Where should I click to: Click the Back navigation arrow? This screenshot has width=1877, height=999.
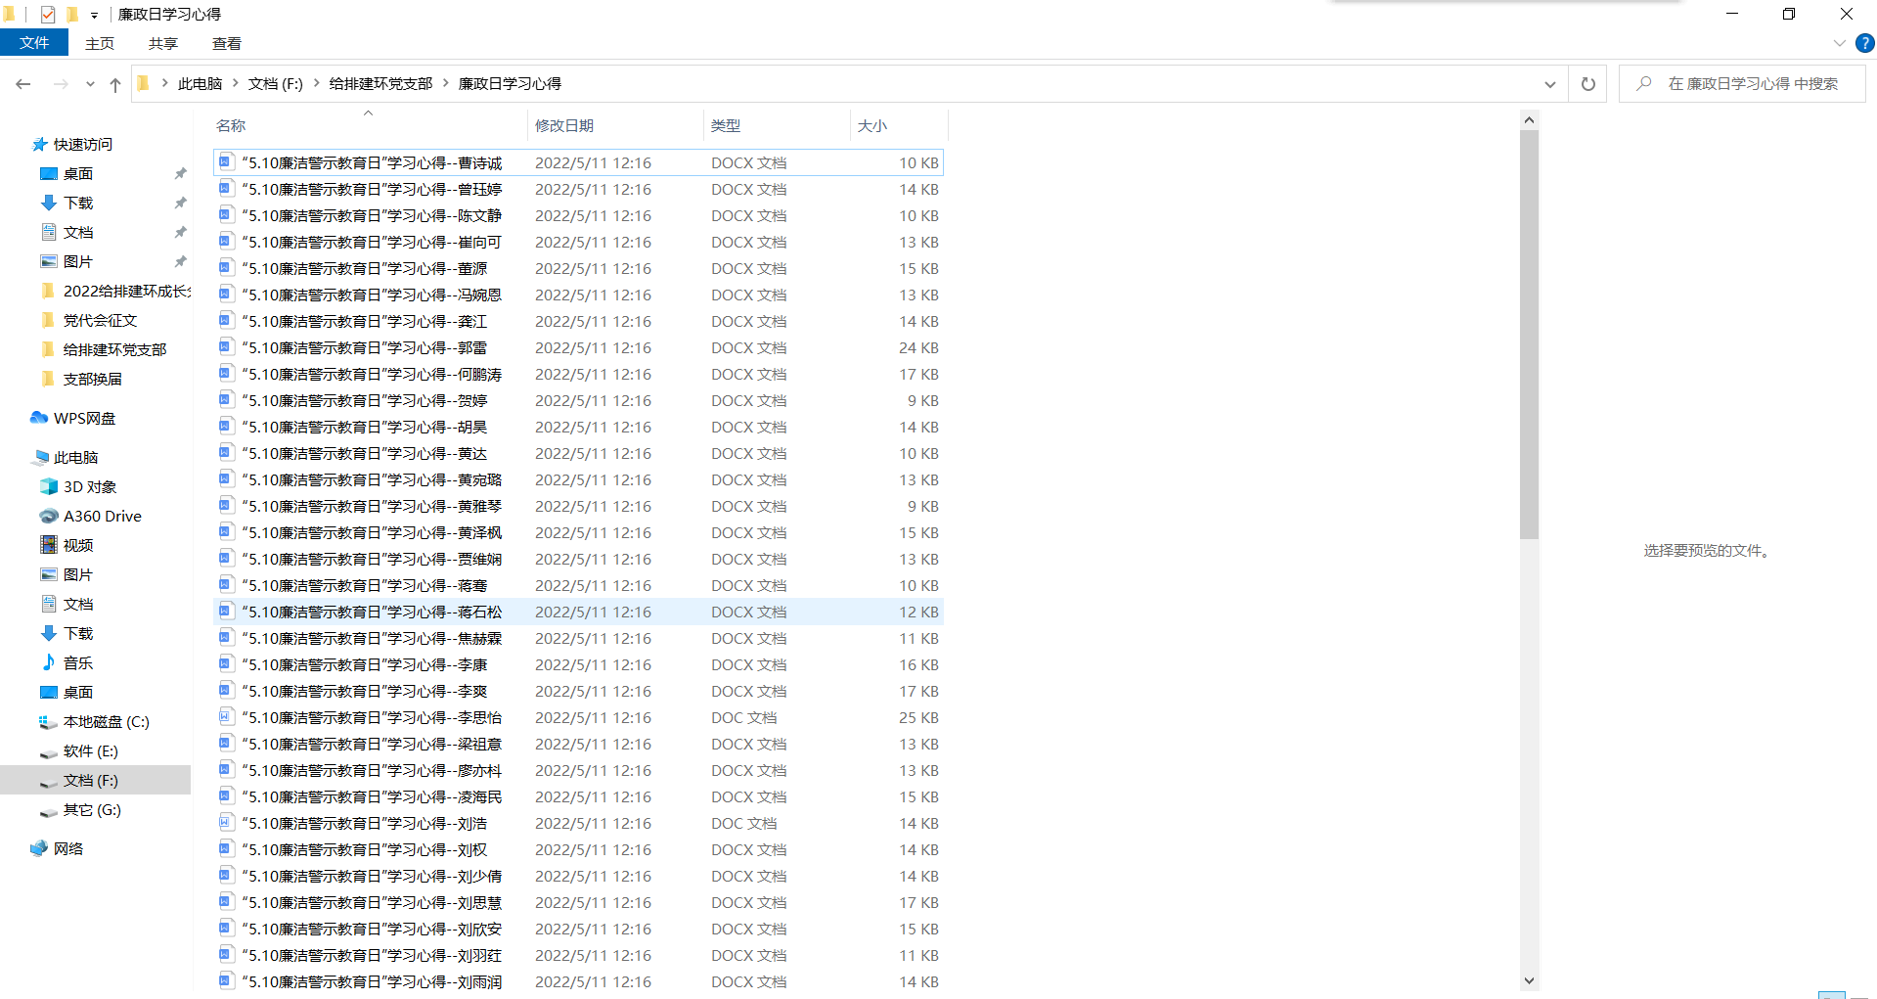tap(23, 84)
